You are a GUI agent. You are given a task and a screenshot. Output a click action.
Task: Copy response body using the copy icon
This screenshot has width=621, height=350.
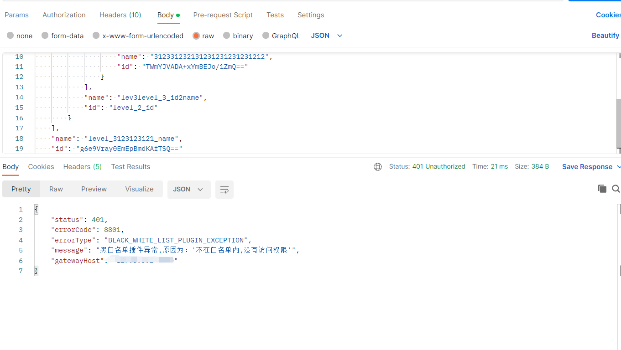[602, 189]
